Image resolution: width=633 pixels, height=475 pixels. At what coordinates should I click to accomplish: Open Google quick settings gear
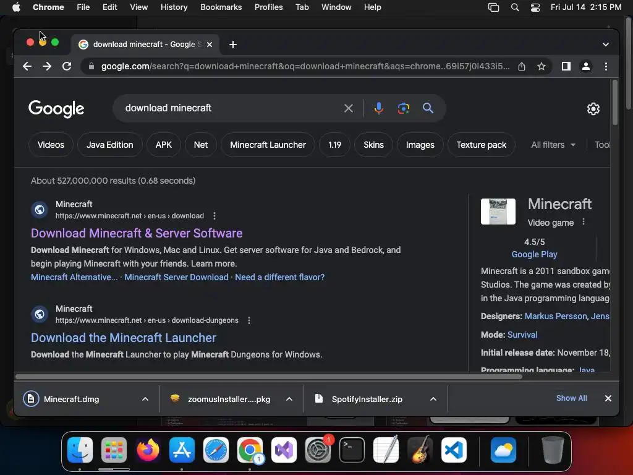click(593, 109)
